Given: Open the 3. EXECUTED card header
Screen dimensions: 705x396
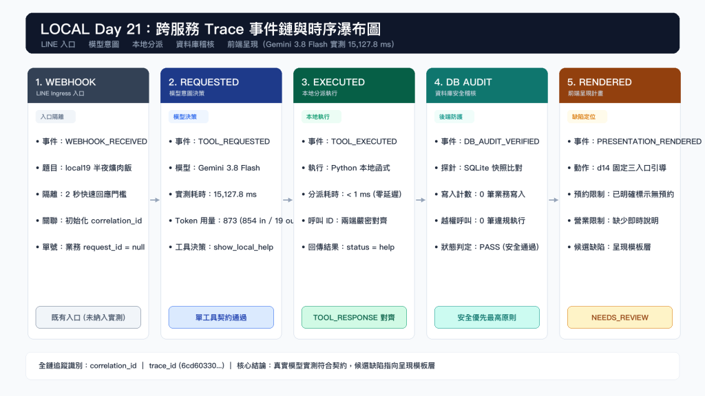Looking at the screenshot, I should [x=354, y=86].
